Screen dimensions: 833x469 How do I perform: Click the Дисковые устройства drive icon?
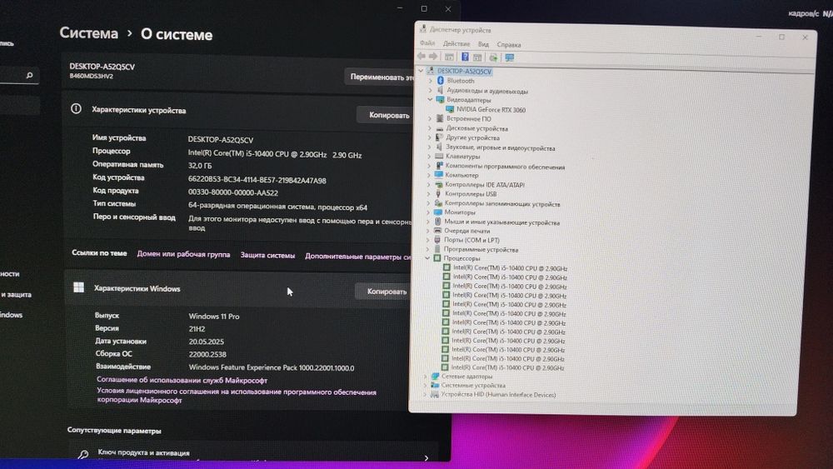click(439, 128)
